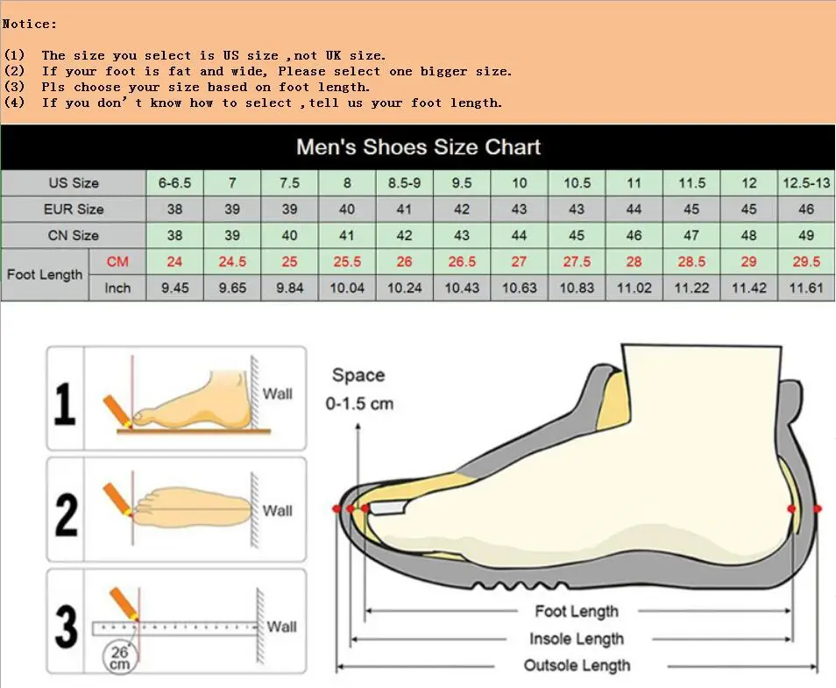
Task: Click EUR size "46" under US 12.5-13
Action: point(806,209)
